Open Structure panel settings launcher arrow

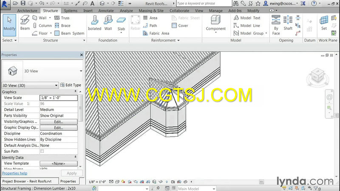click(x=84, y=40)
